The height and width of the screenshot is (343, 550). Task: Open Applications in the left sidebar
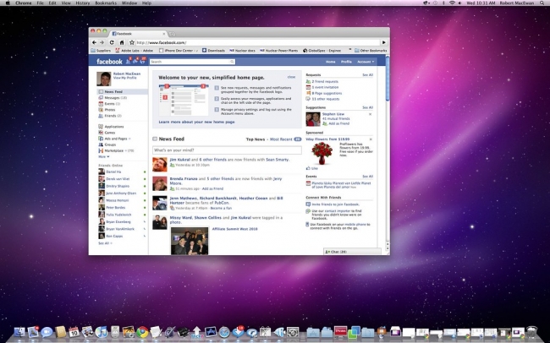pos(111,127)
